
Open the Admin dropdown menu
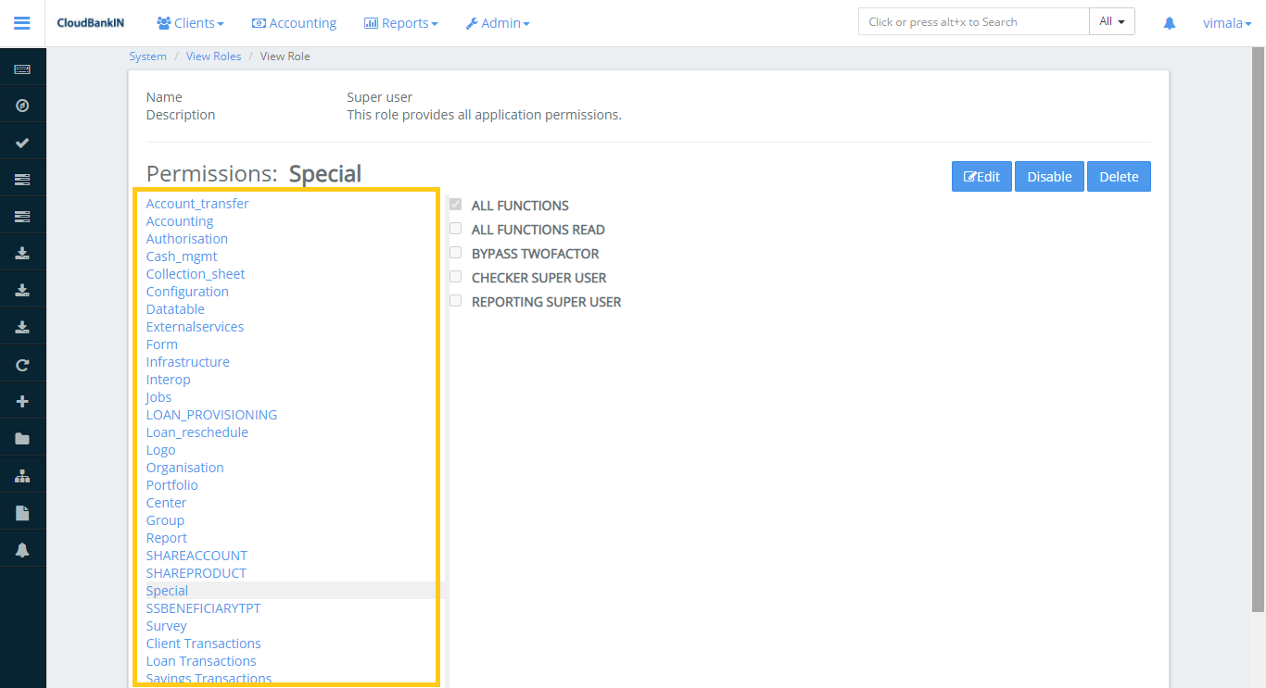(498, 23)
